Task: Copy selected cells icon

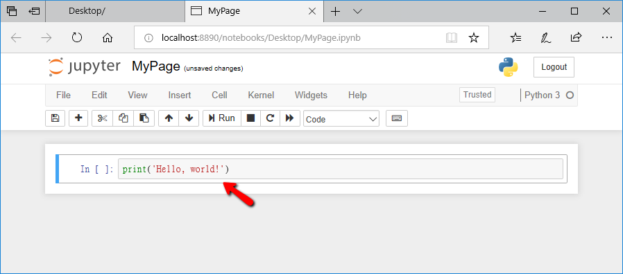Action: click(x=123, y=118)
